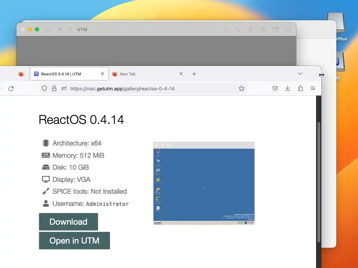This screenshot has height=268, width=358.
Task: Click the Administrator username text
Action: 107,204
